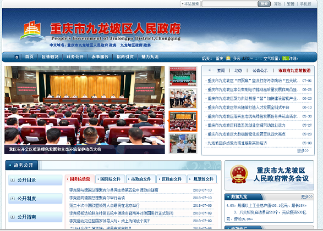This screenshot has height=231, width=323.
Task: Switch to the 国务院信息 tab
Action: [80, 179]
